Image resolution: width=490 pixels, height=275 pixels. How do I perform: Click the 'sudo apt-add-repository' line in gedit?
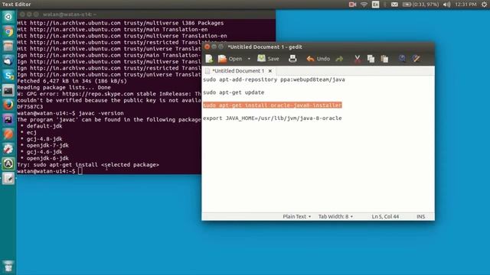(274, 79)
